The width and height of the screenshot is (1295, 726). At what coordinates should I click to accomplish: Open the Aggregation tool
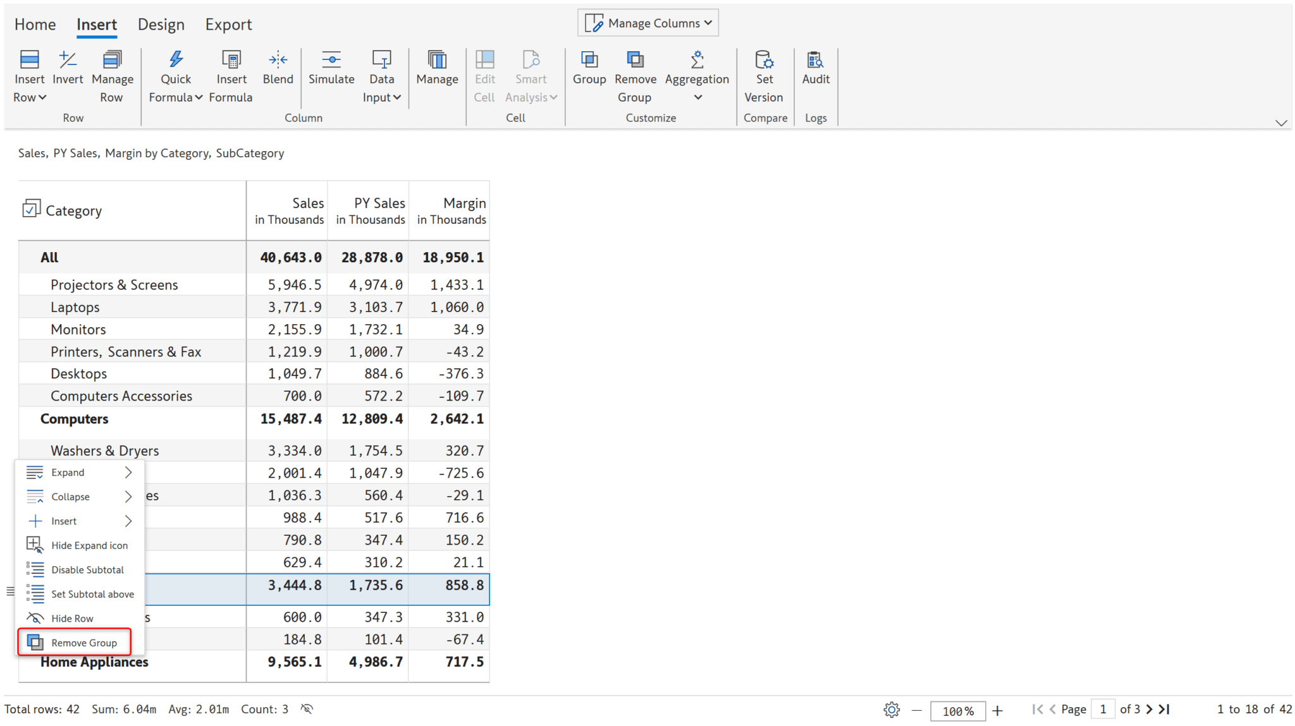697,75
